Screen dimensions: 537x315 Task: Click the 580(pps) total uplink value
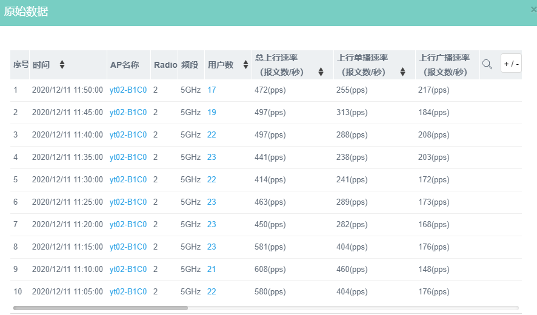click(270, 292)
